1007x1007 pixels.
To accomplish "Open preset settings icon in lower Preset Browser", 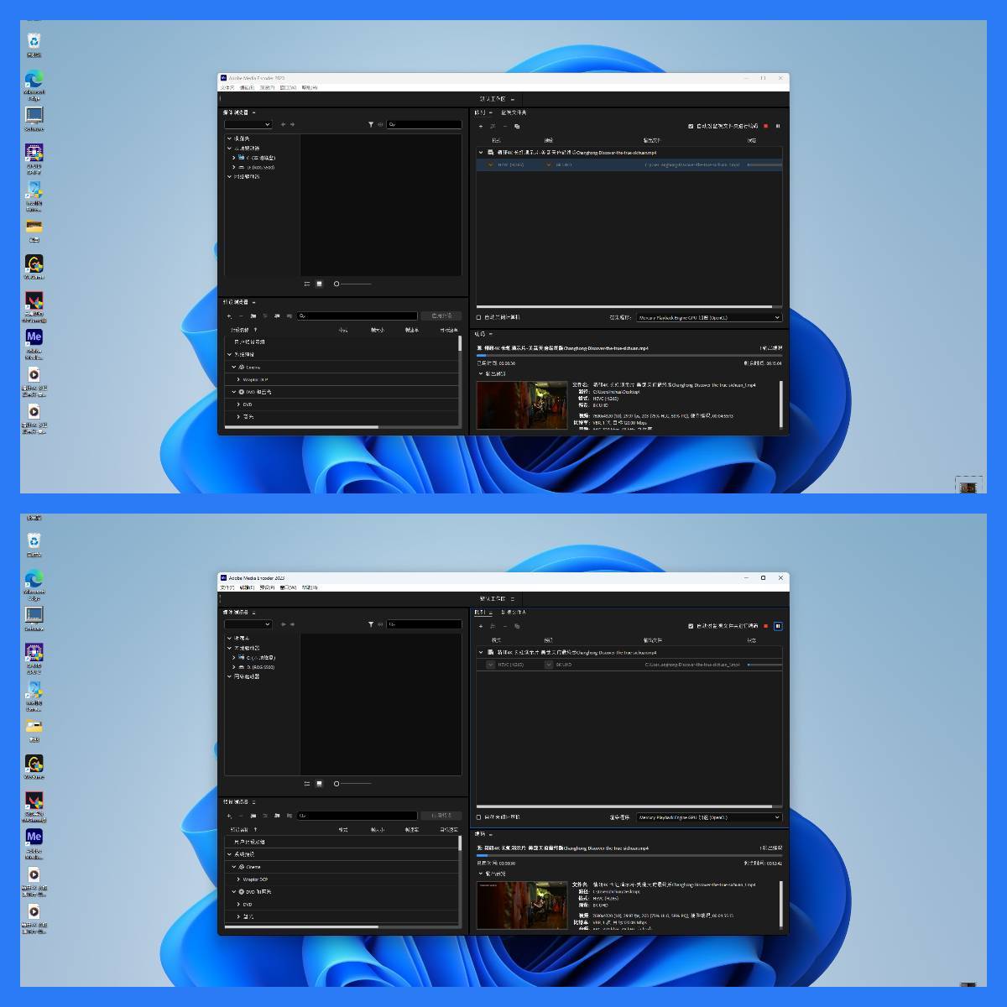I will click(x=265, y=816).
